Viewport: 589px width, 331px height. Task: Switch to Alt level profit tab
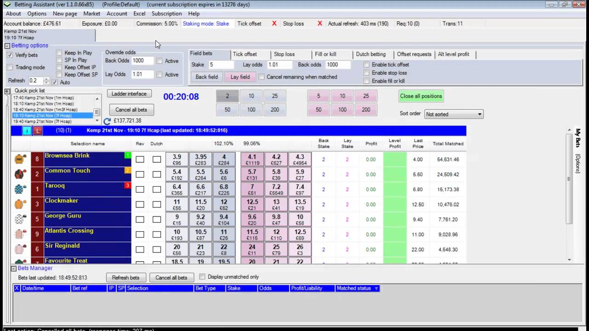[x=454, y=54]
